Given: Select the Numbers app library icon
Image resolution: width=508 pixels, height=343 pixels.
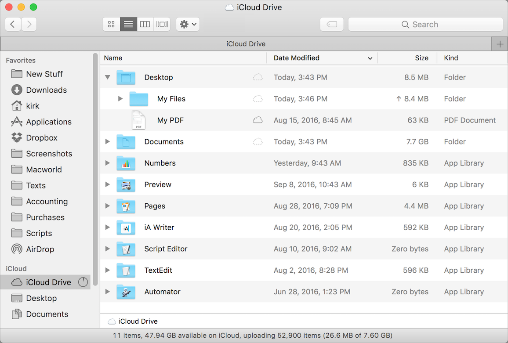Looking at the screenshot, I should (x=126, y=163).
